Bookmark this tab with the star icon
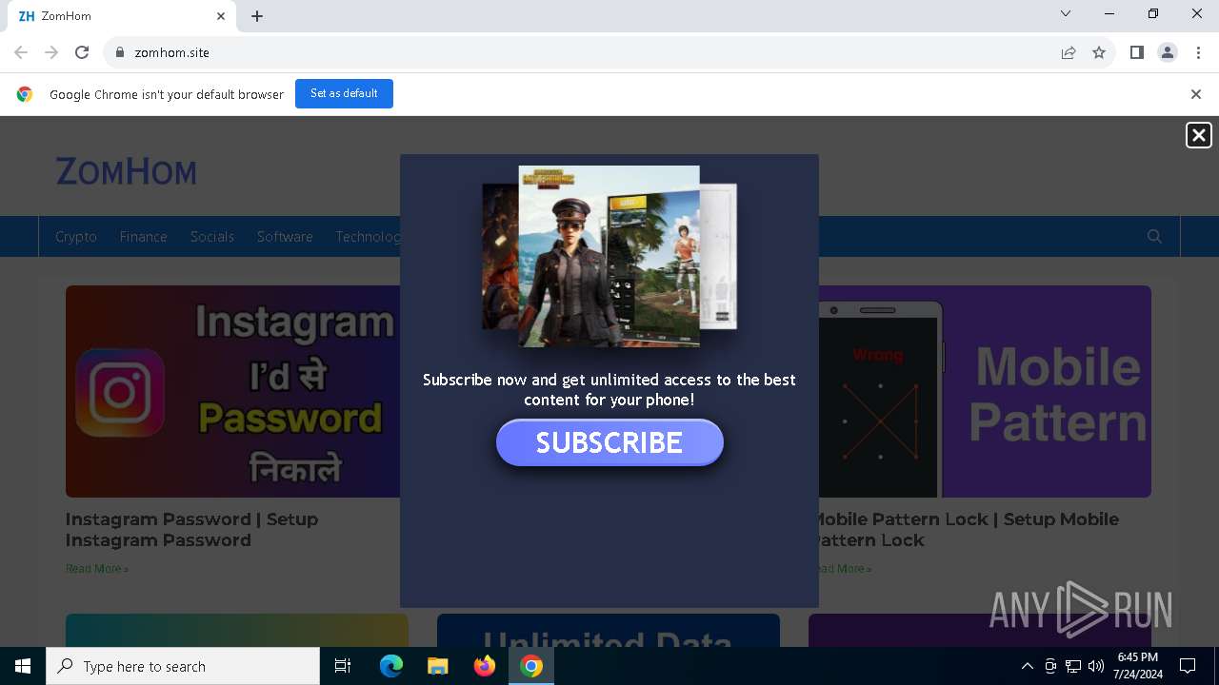1219x685 pixels. coord(1099,52)
